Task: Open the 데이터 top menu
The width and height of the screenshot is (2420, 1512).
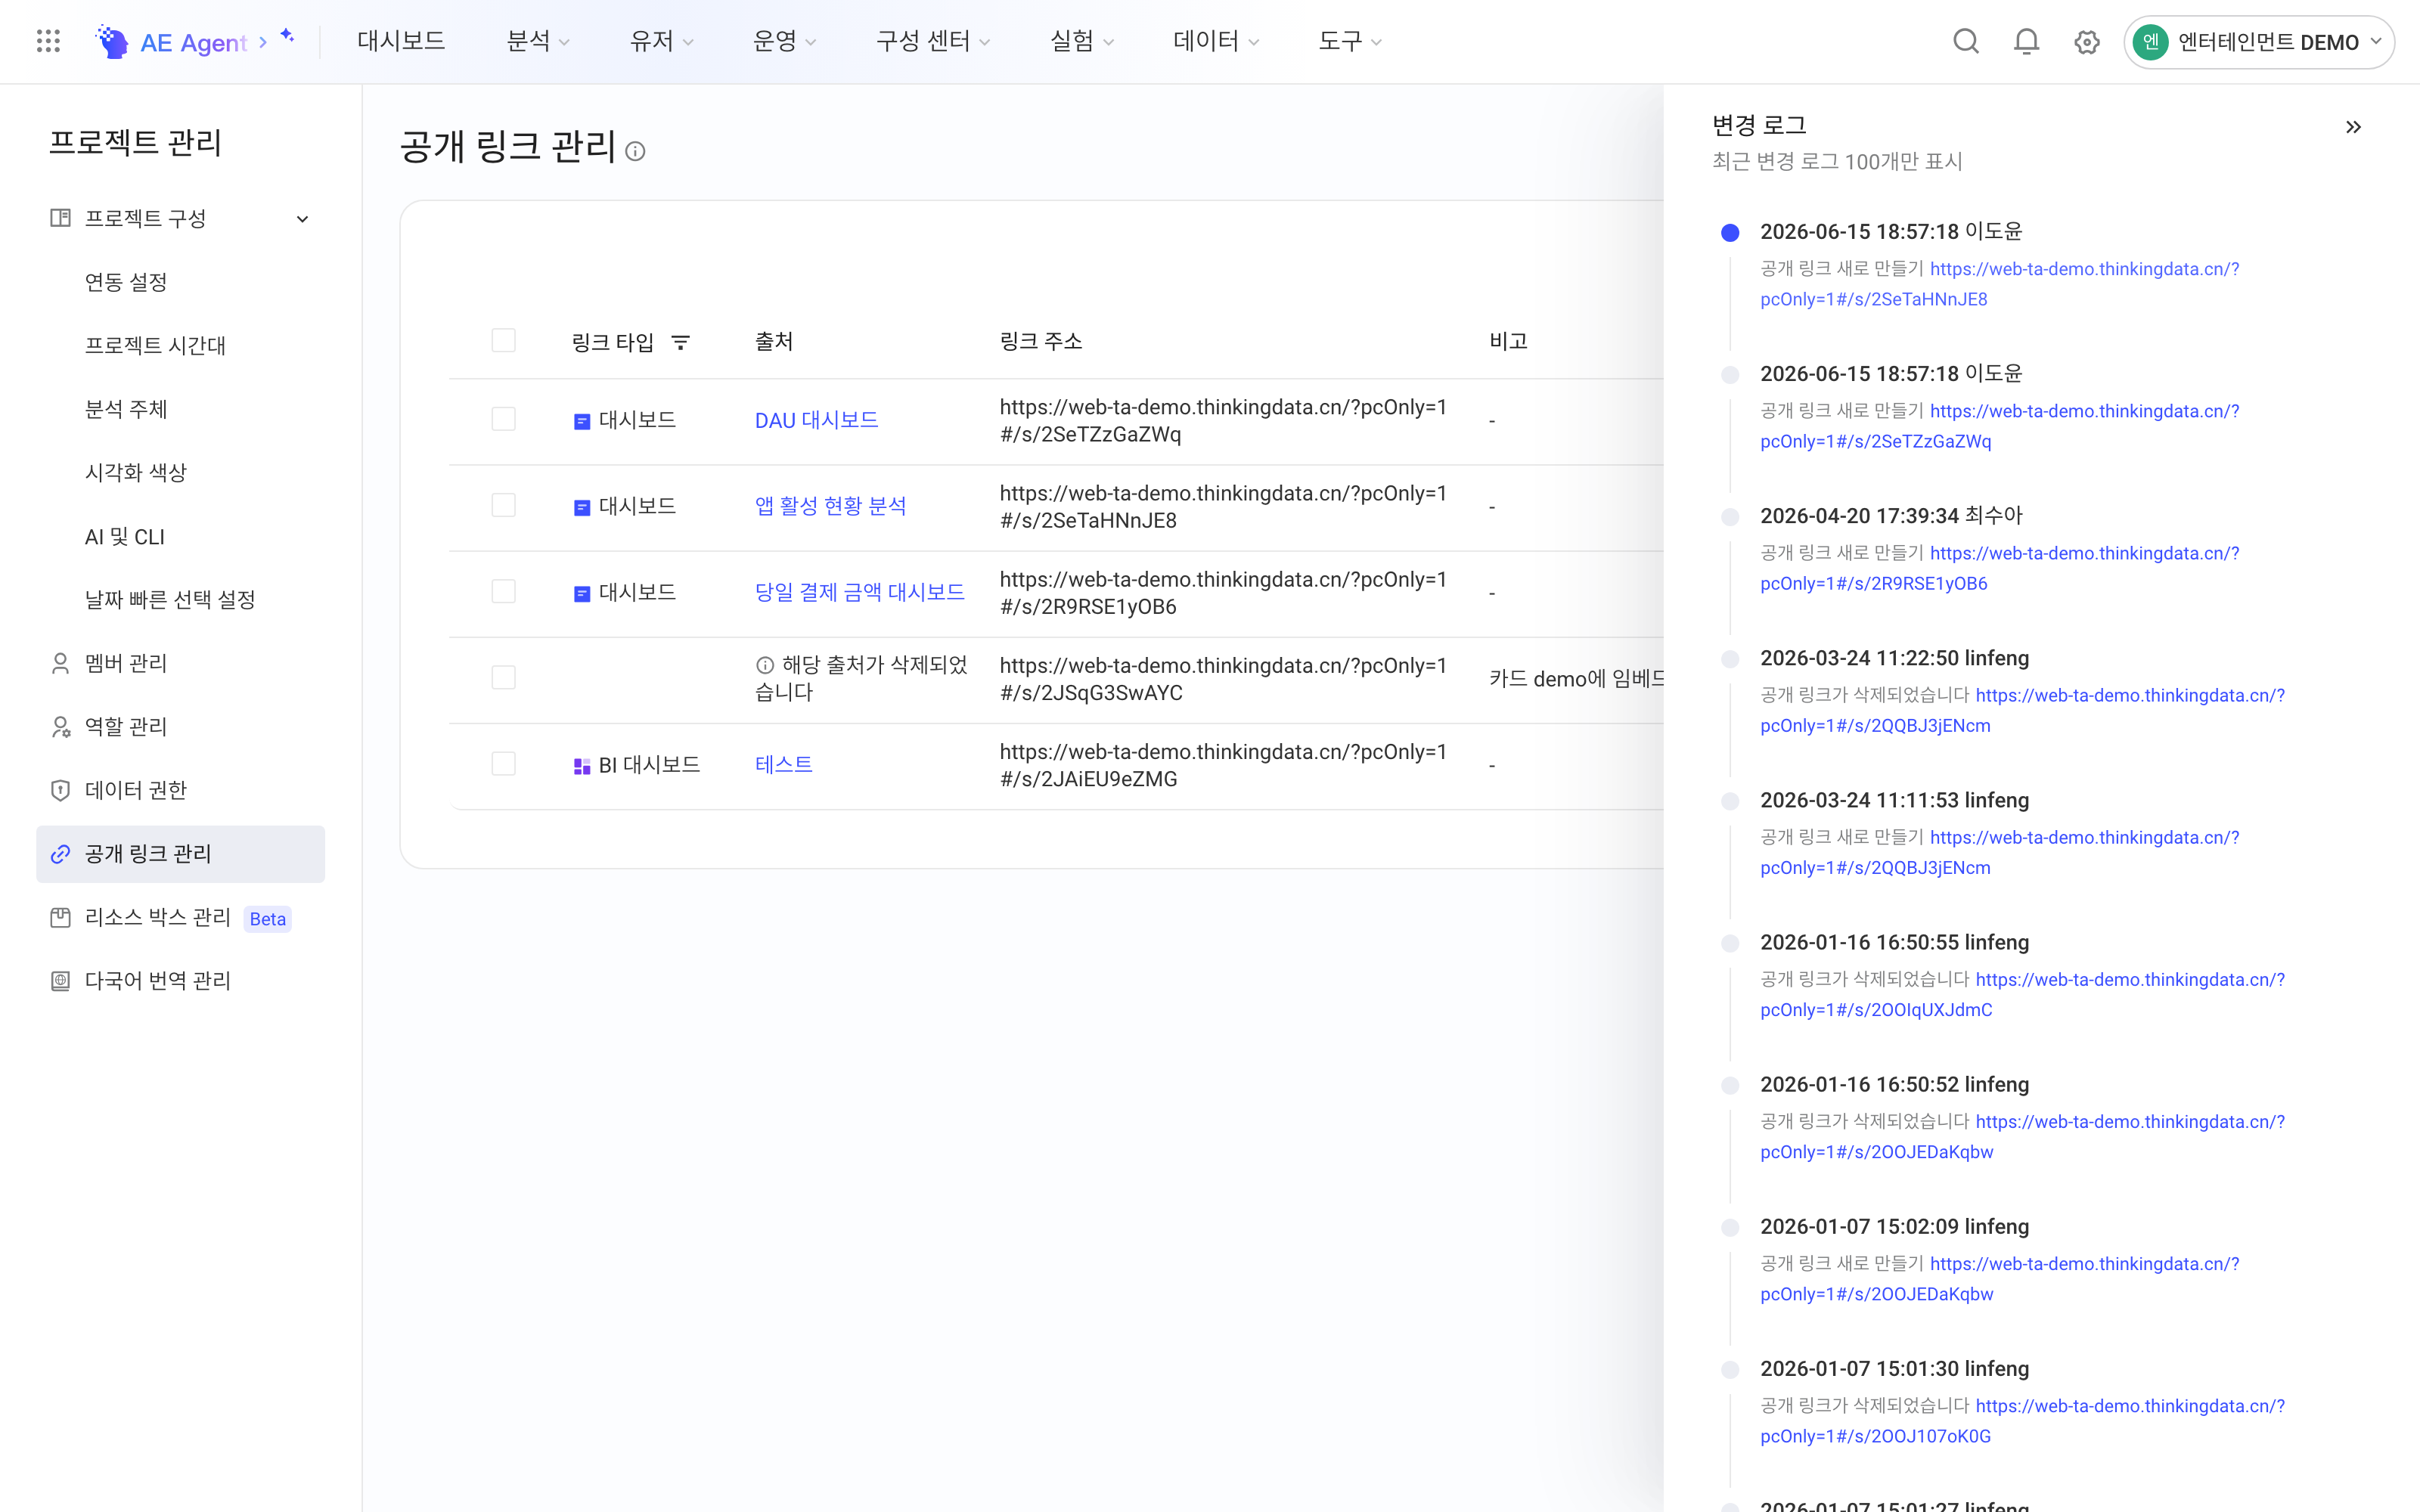Action: 1216,41
